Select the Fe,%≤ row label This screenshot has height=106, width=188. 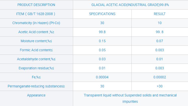pos(36,77)
